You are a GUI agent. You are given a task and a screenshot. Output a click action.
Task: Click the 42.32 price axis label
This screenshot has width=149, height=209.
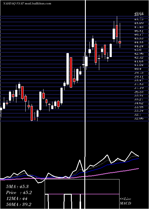coord(139,58)
